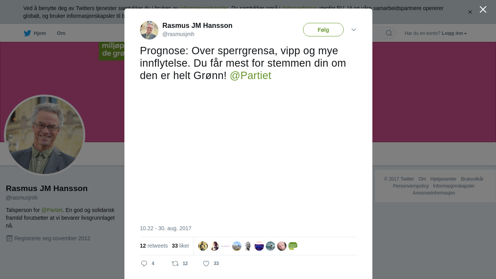Open Rasmus JM Hansson's tweet avatar

click(x=149, y=30)
